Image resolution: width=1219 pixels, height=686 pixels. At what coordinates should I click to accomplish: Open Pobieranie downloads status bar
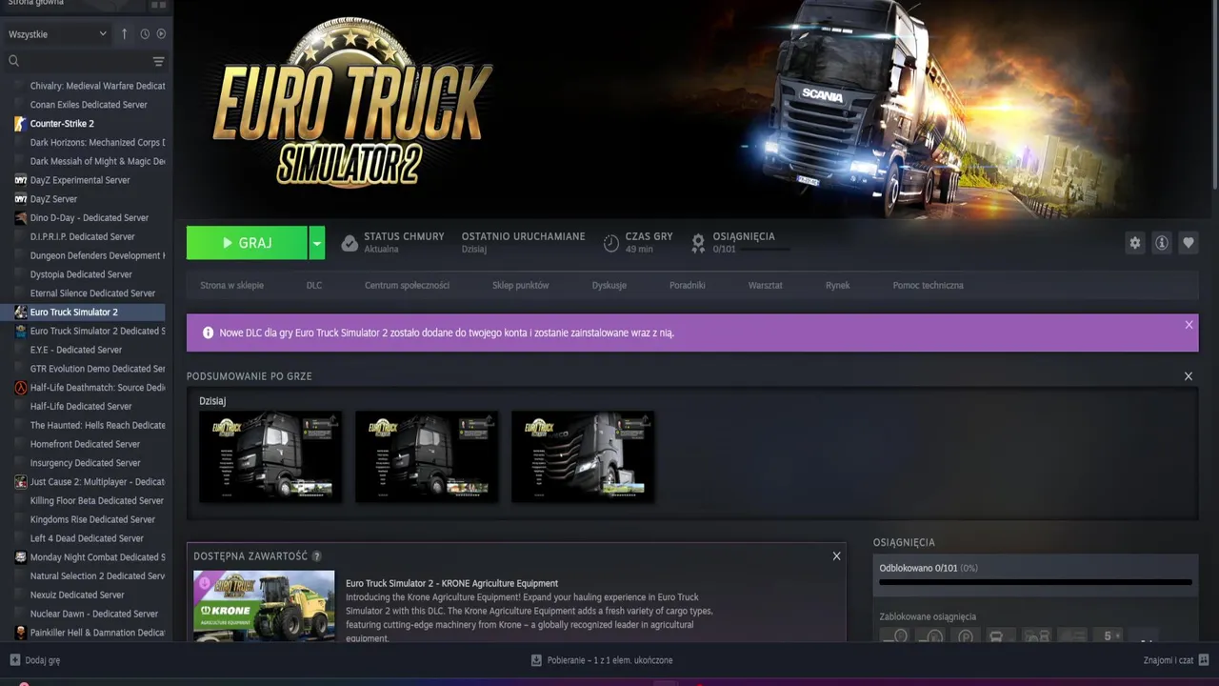point(602,659)
